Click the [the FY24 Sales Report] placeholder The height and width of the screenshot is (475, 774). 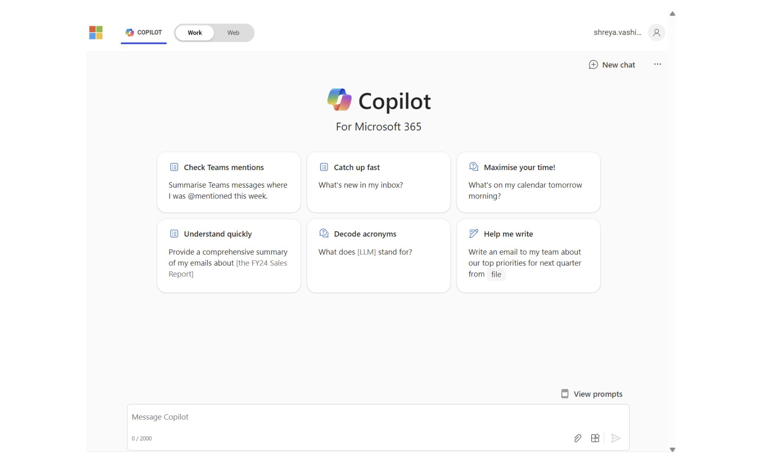(x=228, y=268)
